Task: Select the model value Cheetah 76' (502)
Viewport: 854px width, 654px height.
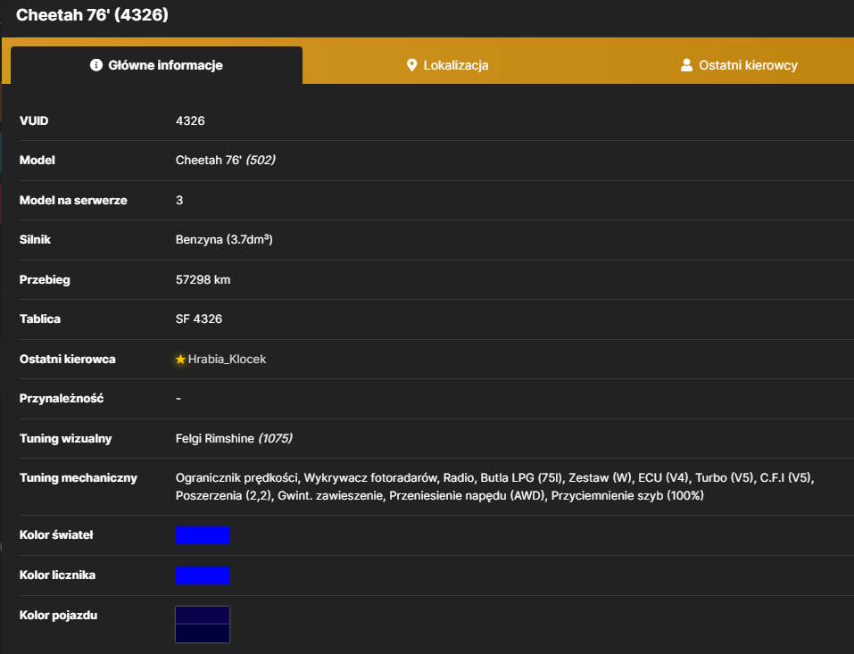Action: click(x=226, y=160)
